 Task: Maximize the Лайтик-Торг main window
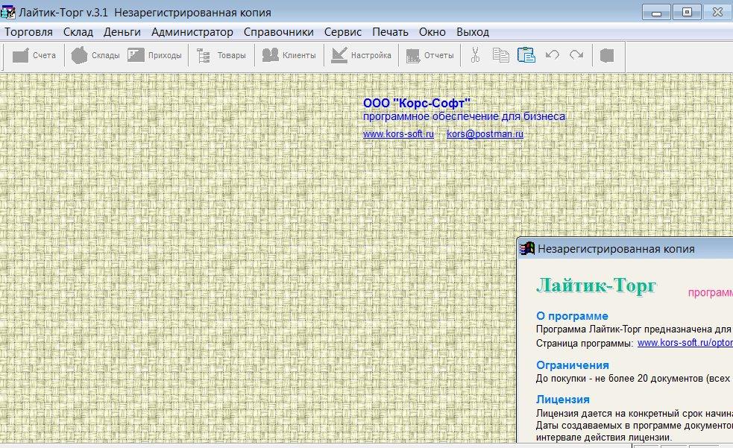[687, 12]
